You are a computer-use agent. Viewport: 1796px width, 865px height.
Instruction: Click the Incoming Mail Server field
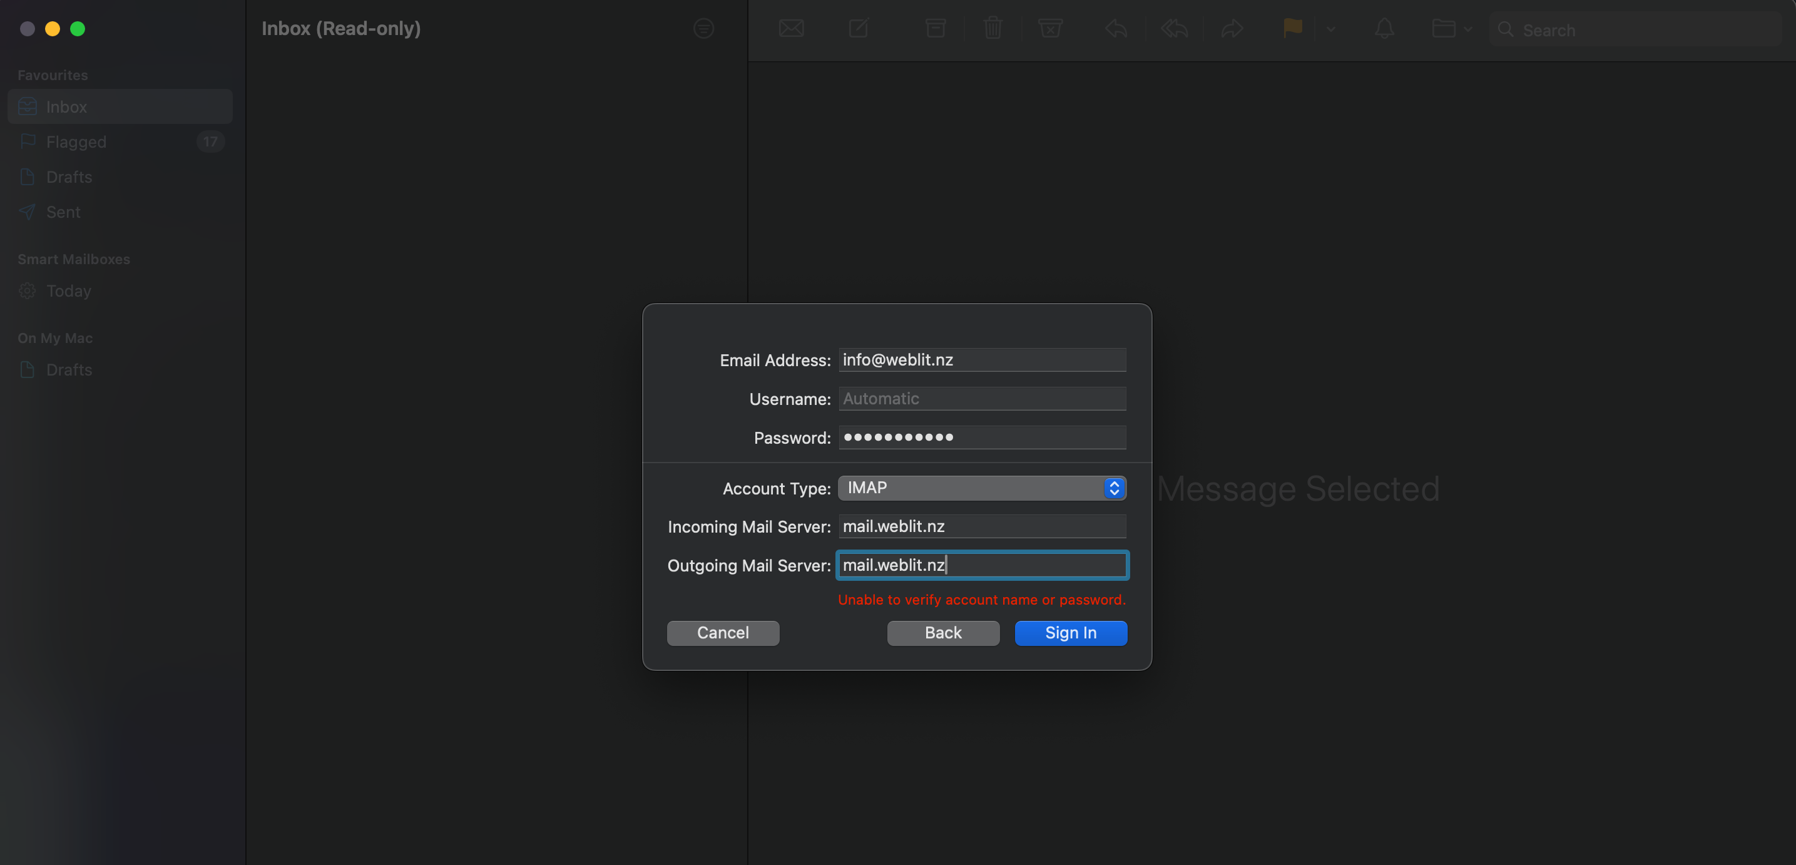click(x=982, y=526)
